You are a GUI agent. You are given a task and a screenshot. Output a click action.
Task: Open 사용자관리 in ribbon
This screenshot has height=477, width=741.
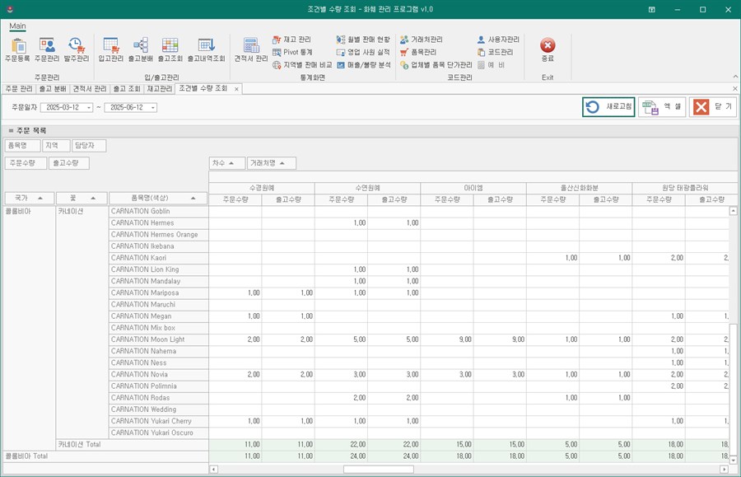point(498,40)
